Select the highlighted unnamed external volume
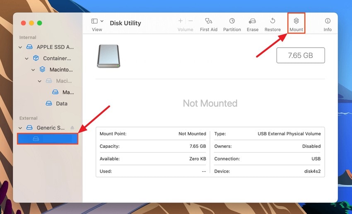Screen dimensions: 352x214 [48, 139]
